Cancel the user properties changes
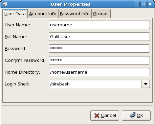 pyautogui.click(x=105, y=116)
